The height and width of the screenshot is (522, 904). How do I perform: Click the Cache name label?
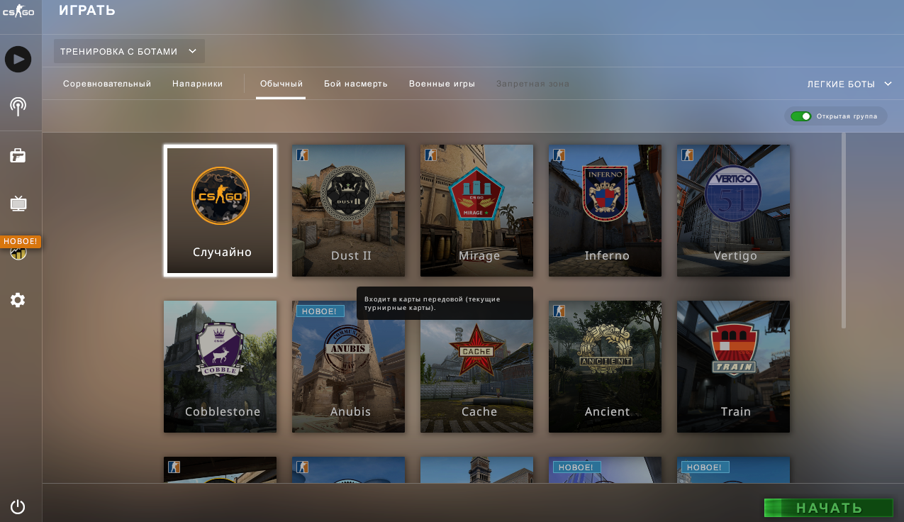(x=479, y=411)
